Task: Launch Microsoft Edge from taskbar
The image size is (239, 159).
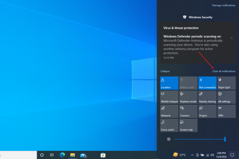Action: [x=62, y=155]
